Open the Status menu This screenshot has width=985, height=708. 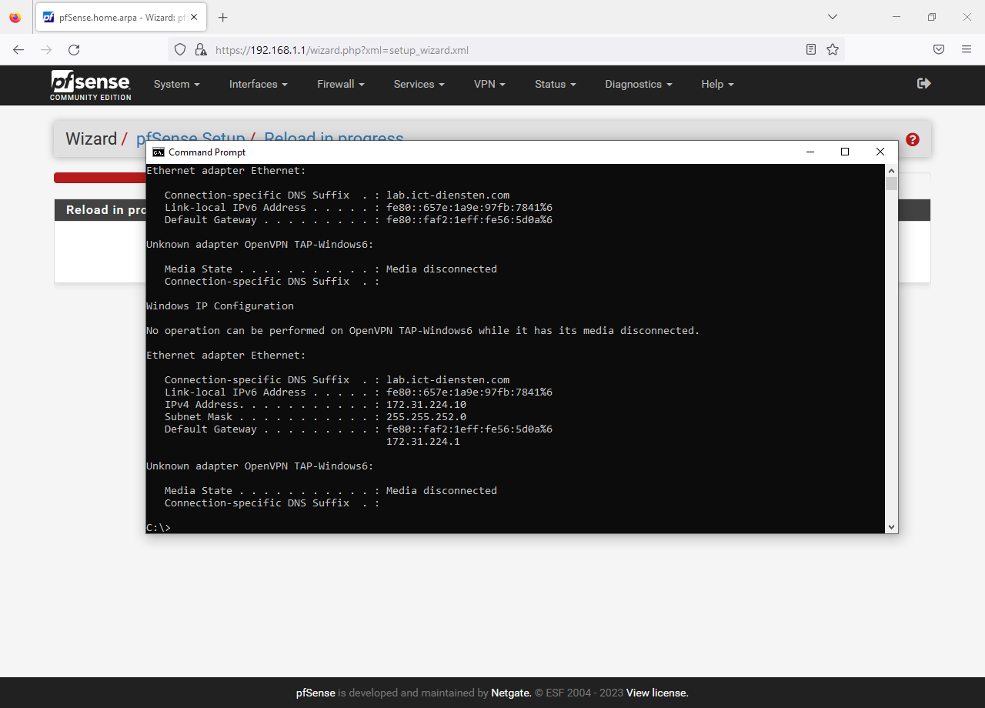click(556, 85)
